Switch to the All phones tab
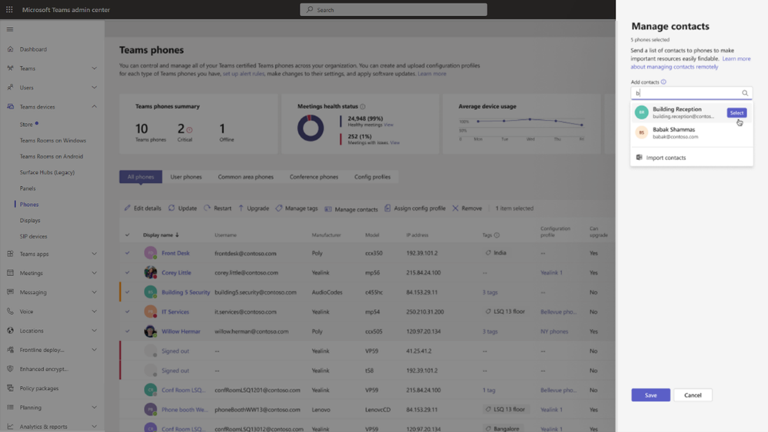This screenshot has height=432, width=768. (x=141, y=177)
